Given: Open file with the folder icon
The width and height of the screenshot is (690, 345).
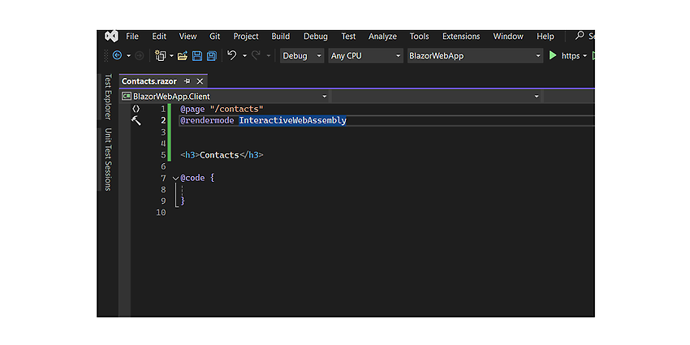Looking at the screenshot, I should (183, 56).
